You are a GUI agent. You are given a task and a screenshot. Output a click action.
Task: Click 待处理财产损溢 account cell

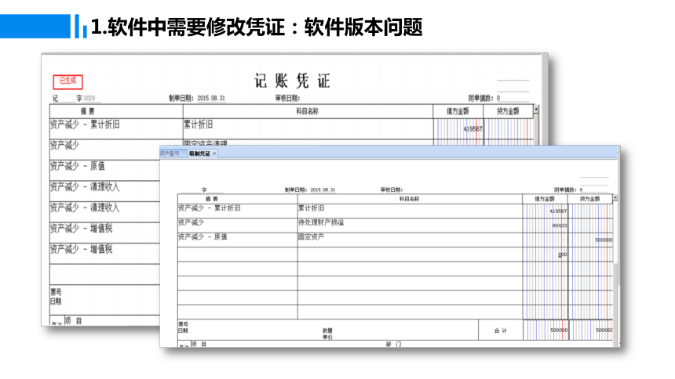pyautogui.click(x=321, y=222)
